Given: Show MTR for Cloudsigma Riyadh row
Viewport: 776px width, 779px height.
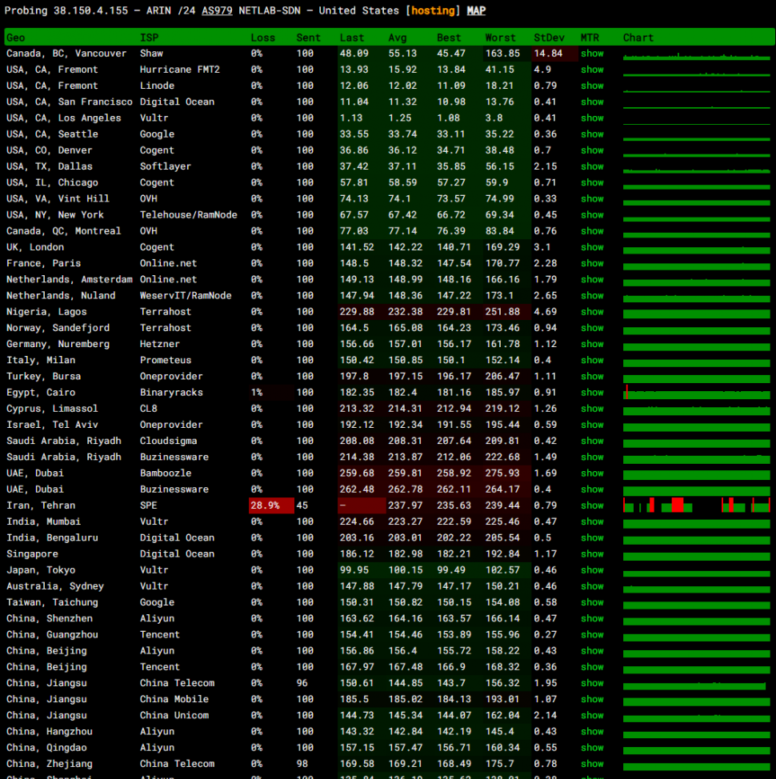Looking at the screenshot, I should pos(592,441).
